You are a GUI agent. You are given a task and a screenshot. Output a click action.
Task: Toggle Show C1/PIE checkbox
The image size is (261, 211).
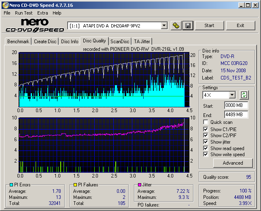[x=206, y=129]
